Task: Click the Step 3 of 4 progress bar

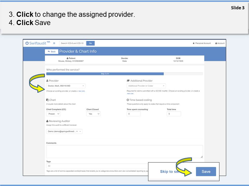Action: pyautogui.click(x=105, y=74)
